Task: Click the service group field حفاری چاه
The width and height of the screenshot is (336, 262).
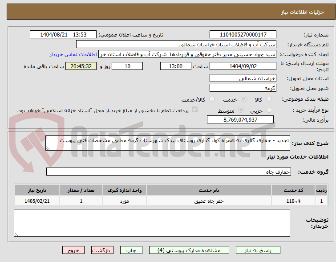Action: pyautogui.click(x=169, y=172)
